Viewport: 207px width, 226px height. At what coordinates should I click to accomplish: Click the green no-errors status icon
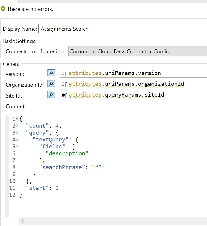pyautogui.click(x=3, y=9)
